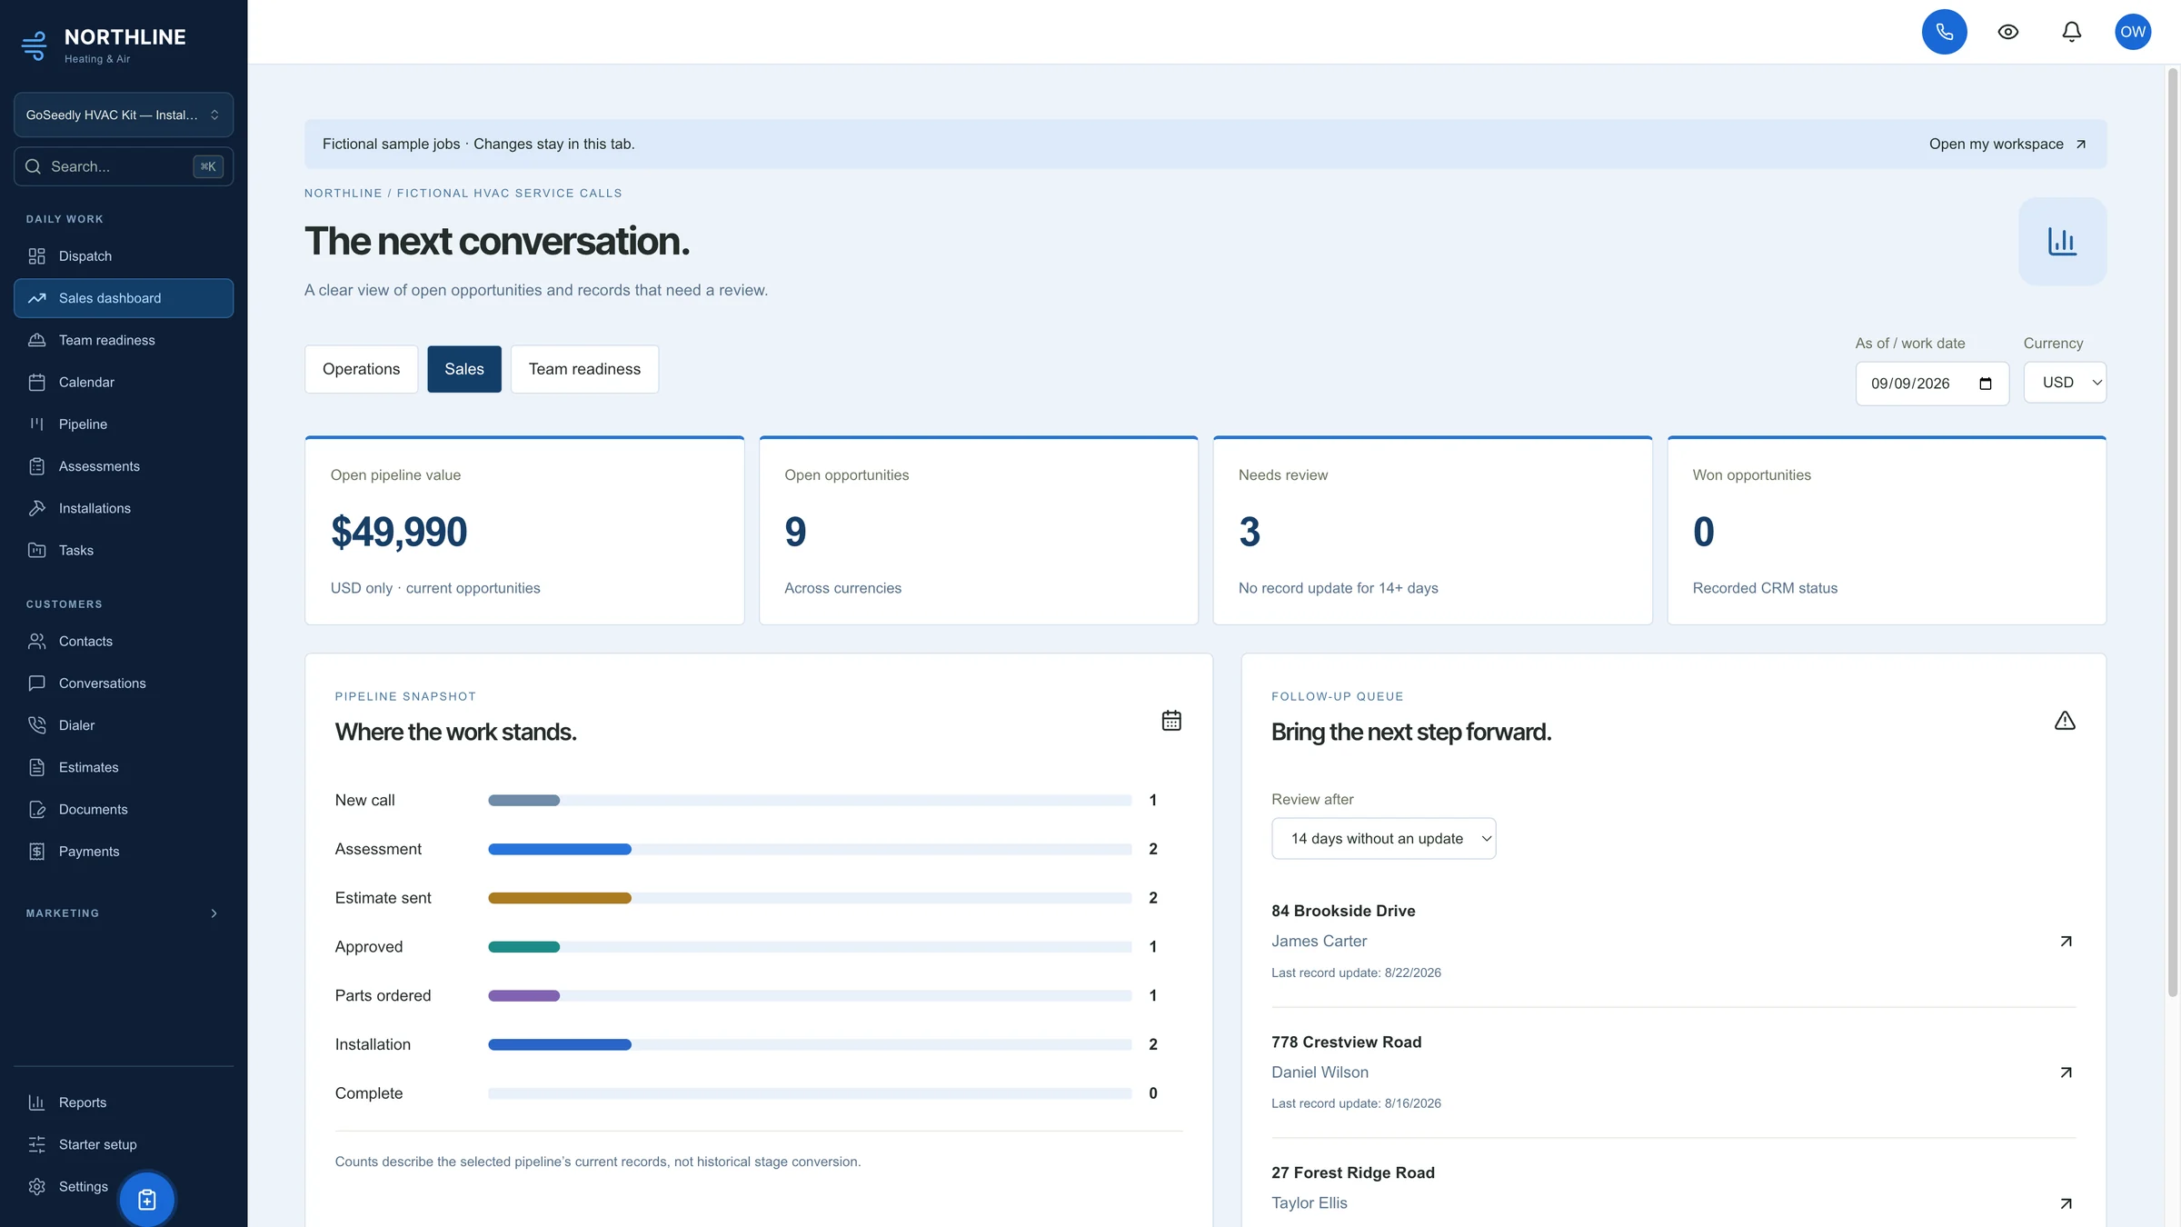Image resolution: width=2181 pixels, height=1227 pixels.
Task: Open James Carter contact link
Action: [x=1319, y=942]
